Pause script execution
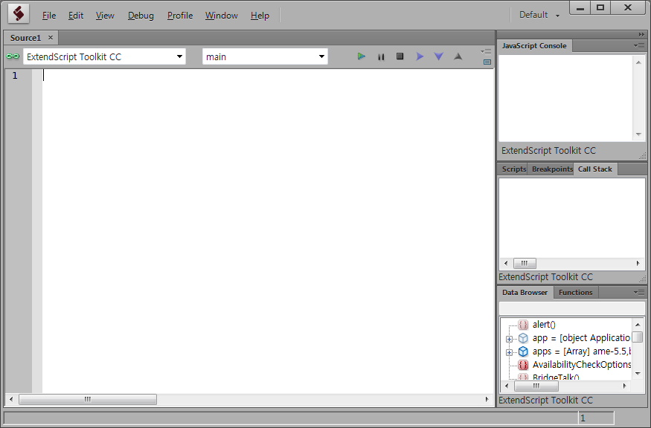This screenshot has width=651, height=428. (x=381, y=56)
